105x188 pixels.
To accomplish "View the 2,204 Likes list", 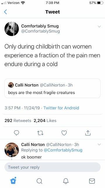I will click(45, 120).
